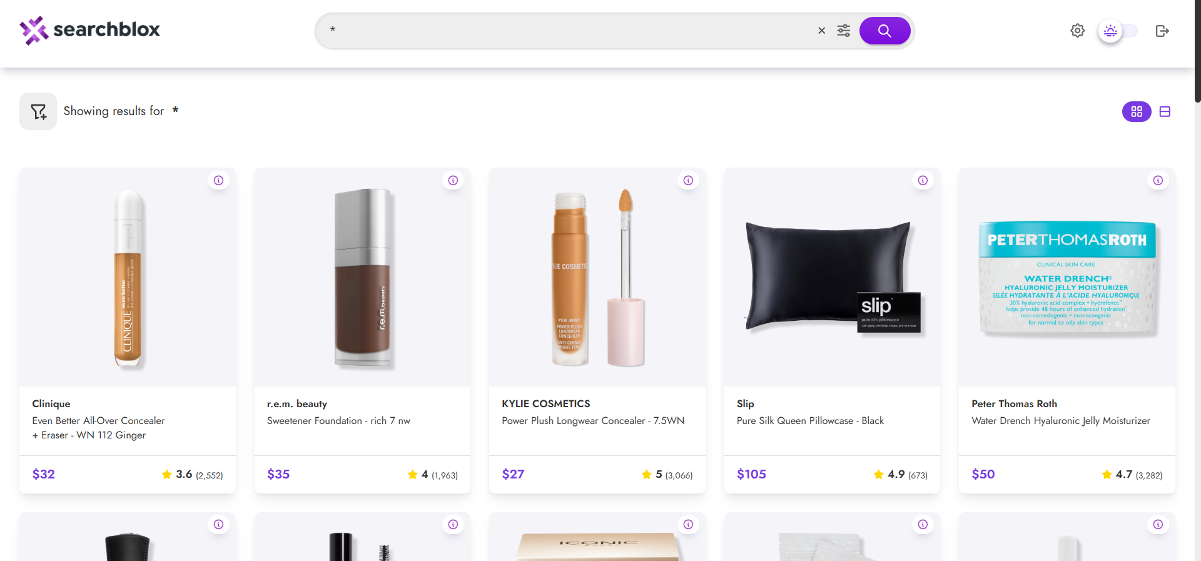
Task: Click 'Showing results for' label
Action: [114, 111]
